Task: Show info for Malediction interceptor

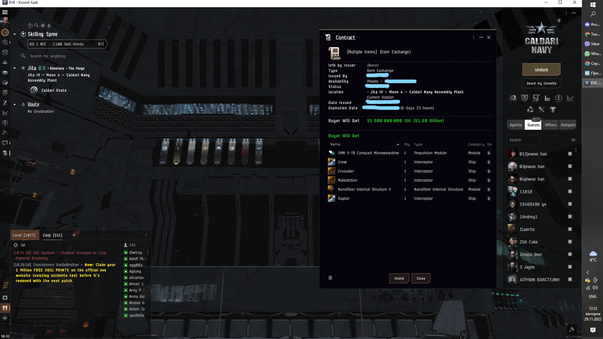Action: 489,180
